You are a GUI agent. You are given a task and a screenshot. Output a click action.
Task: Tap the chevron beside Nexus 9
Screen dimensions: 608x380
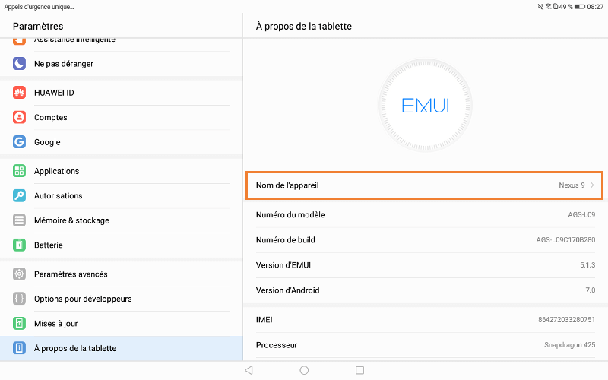tap(592, 185)
